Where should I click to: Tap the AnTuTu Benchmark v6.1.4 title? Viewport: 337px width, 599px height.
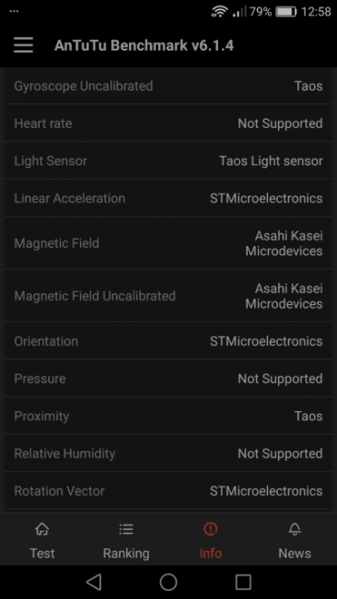click(144, 45)
